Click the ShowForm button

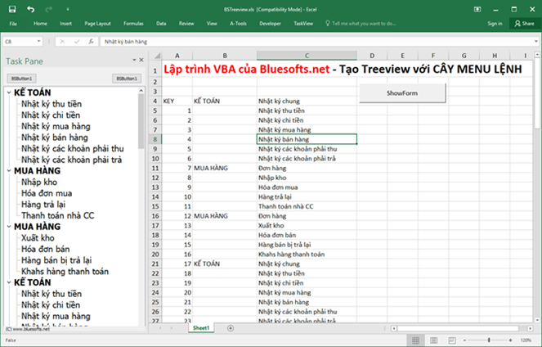(x=402, y=92)
